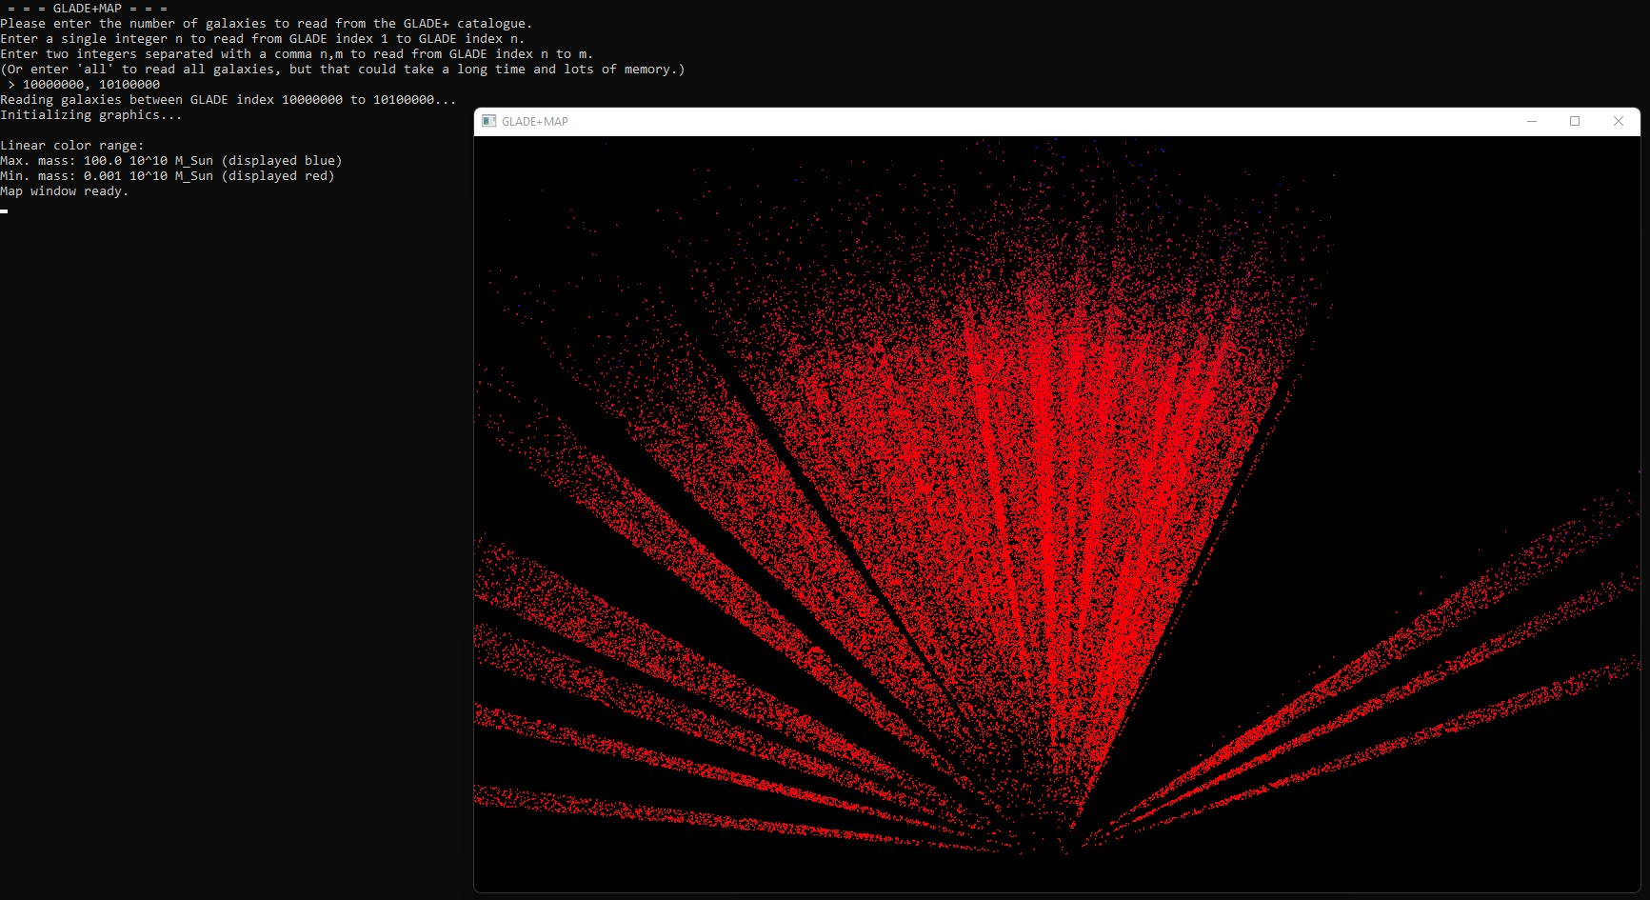Viewport: 1650px width, 900px height.
Task: Maximize the GLADE+MAP window
Action: pyautogui.click(x=1575, y=121)
